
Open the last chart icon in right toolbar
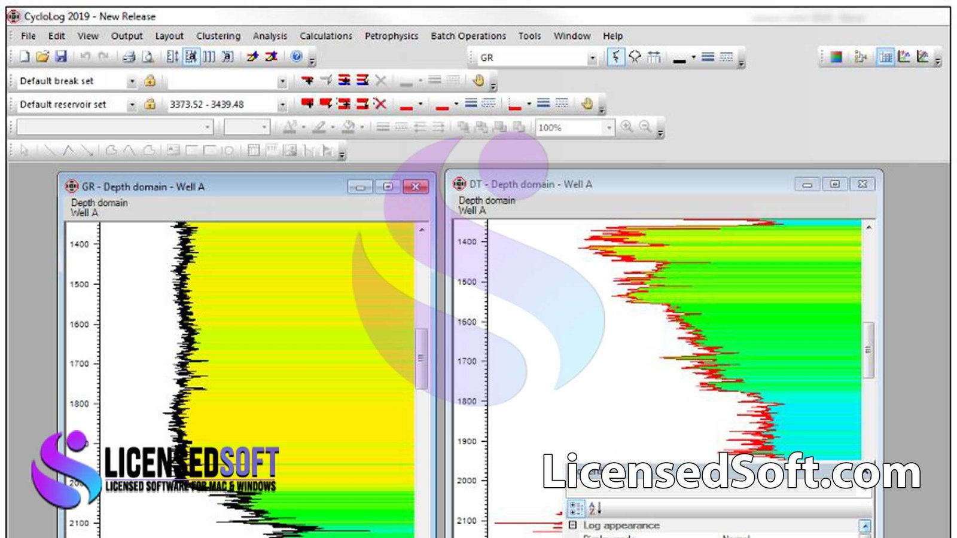923,57
